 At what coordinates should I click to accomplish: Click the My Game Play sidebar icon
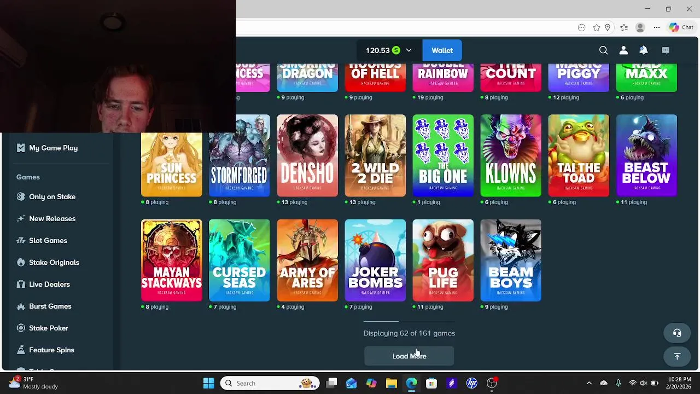[21, 148]
